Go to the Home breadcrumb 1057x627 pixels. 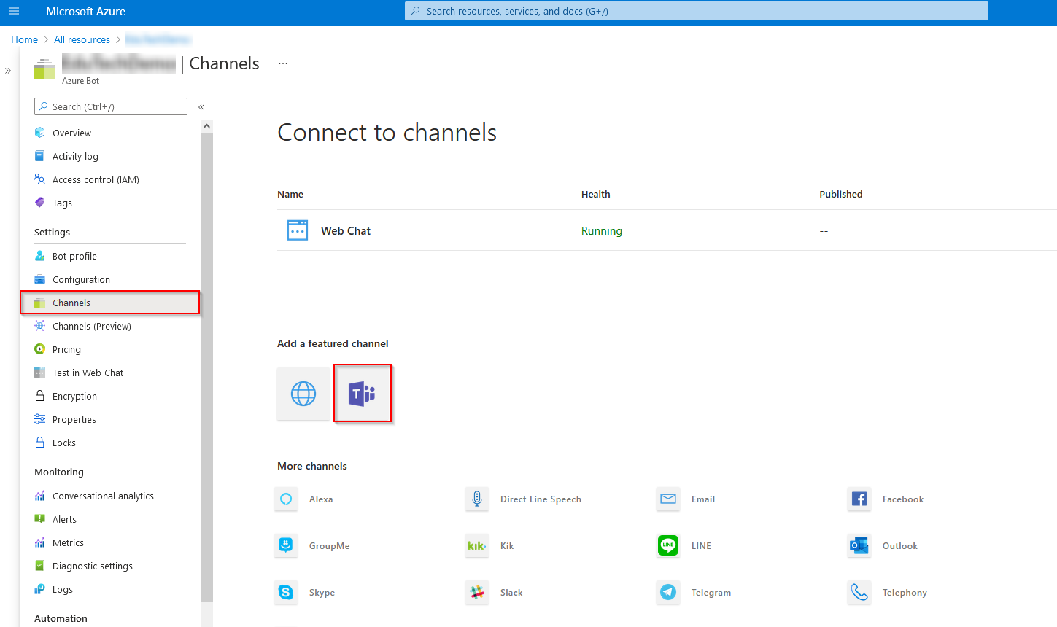pyautogui.click(x=24, y=39)
